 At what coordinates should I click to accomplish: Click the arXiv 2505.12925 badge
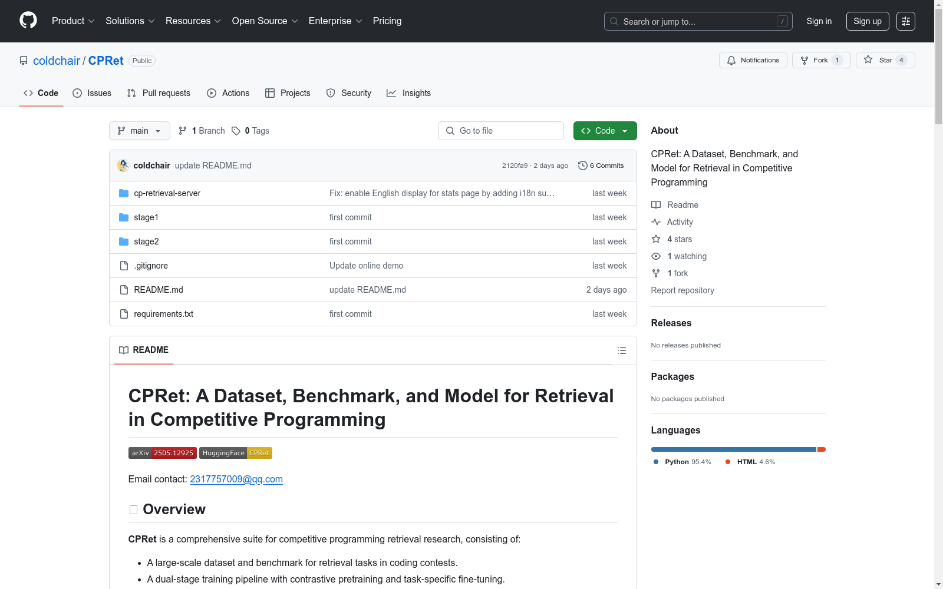(x=163, y=453)
